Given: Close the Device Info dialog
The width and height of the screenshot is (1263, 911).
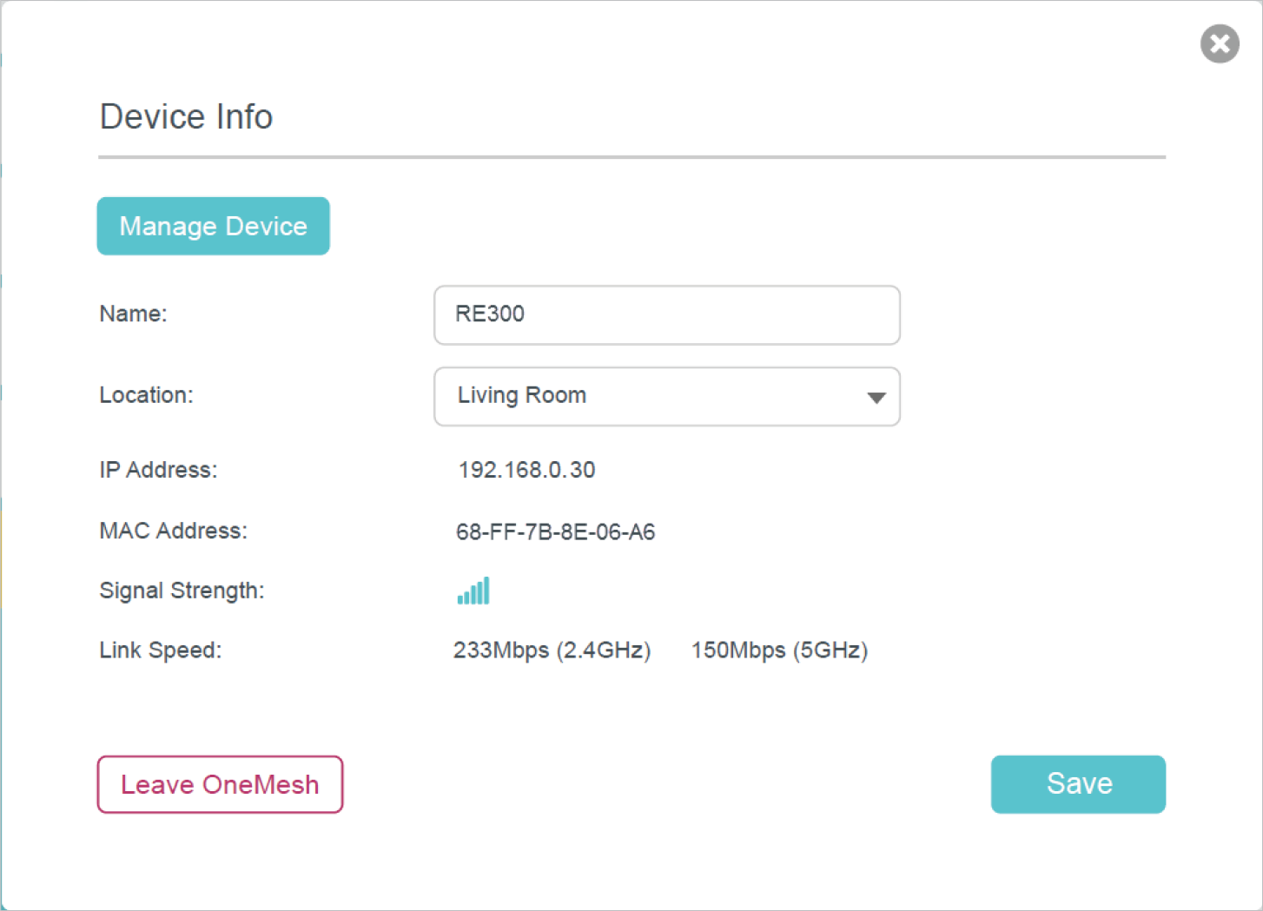Looking at the screenshot, I should point(1220,43).
